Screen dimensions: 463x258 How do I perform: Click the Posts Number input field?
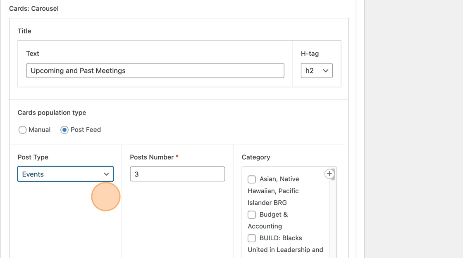pos(177,174)
